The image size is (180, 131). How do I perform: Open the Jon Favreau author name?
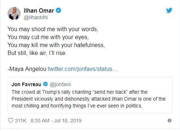(x=26, y=84)
